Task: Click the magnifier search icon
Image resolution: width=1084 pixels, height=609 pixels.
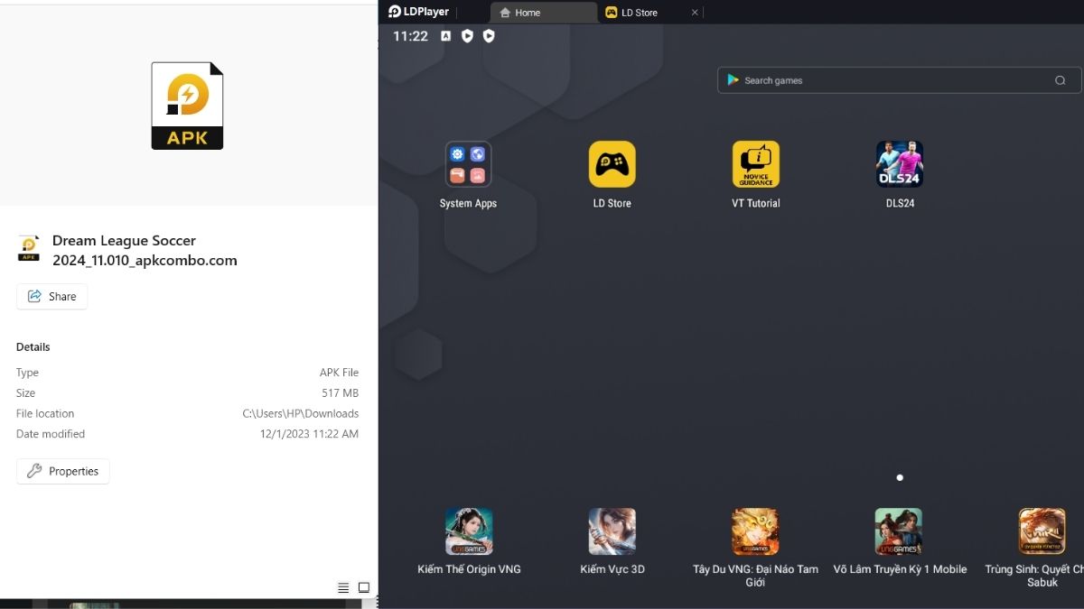Action: (1060, 80)
